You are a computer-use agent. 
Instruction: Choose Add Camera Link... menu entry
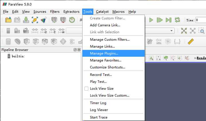[x=114, y=25]
